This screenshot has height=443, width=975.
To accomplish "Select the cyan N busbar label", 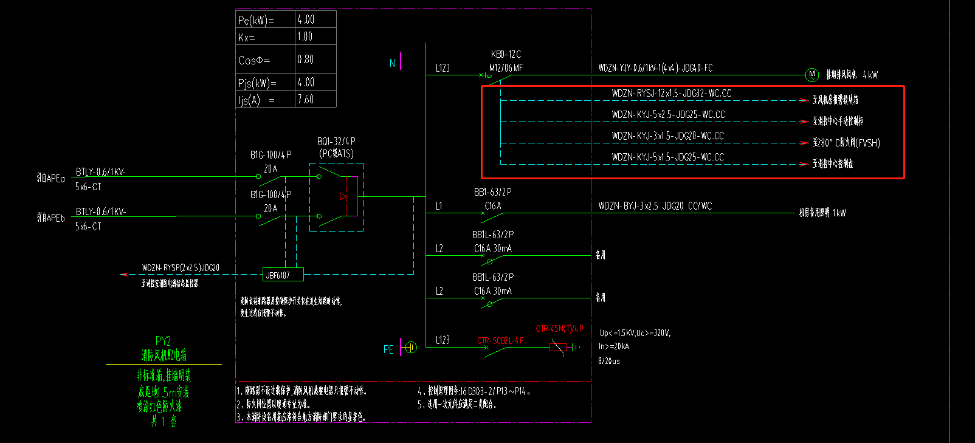I will (392, 63).
